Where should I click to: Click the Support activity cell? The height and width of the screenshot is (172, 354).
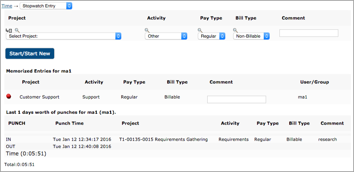point(91,97)
